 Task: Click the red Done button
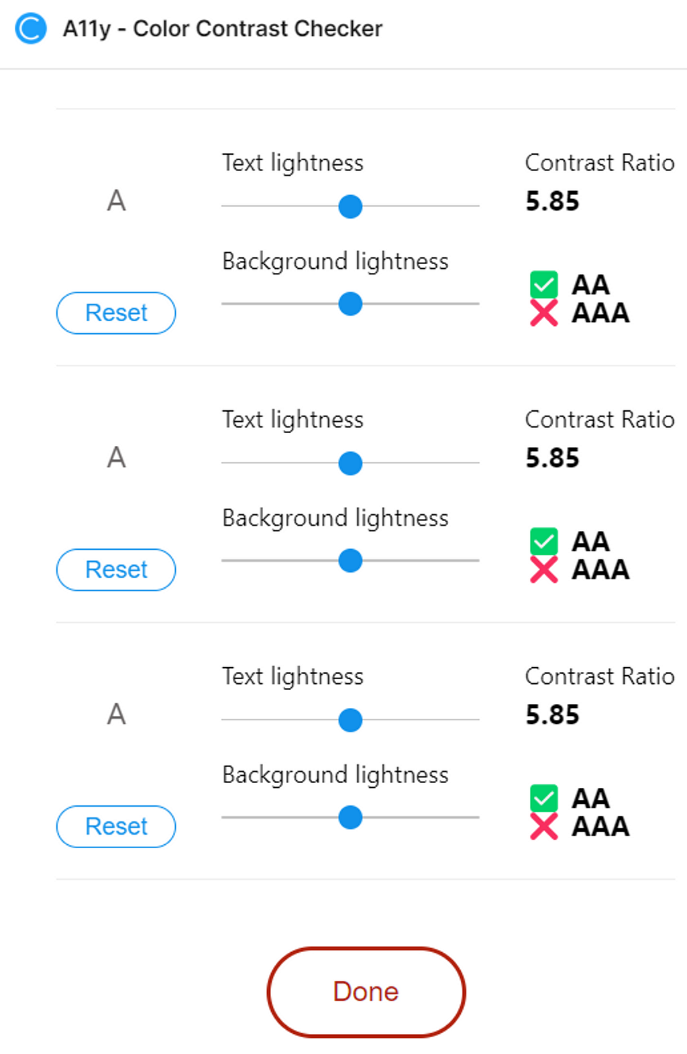(x=366, y=992)
